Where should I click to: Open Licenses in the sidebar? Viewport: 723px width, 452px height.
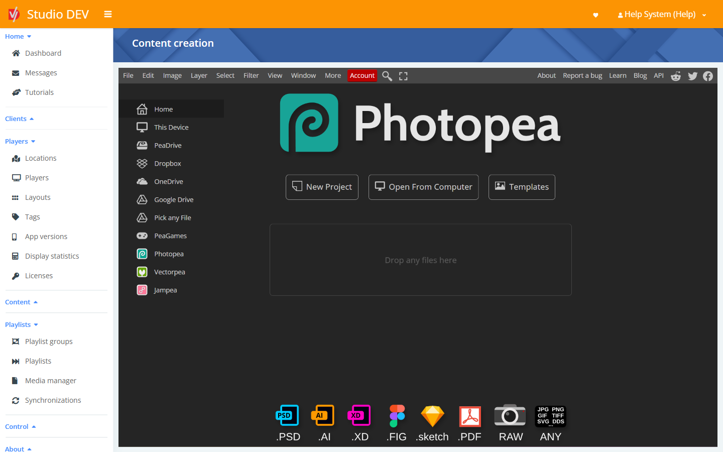pyautogui.click(x=39, y=276)
